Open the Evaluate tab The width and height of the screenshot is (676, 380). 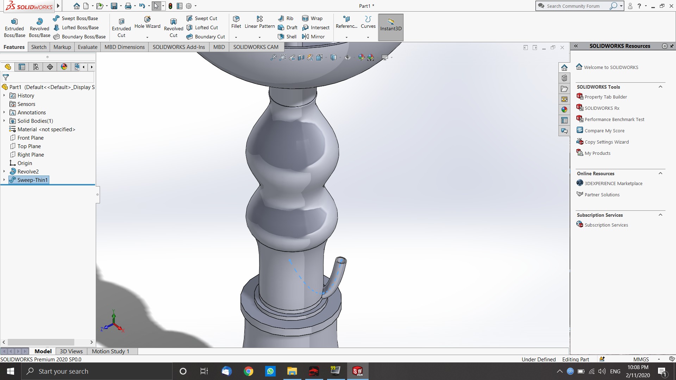[87, 47]
